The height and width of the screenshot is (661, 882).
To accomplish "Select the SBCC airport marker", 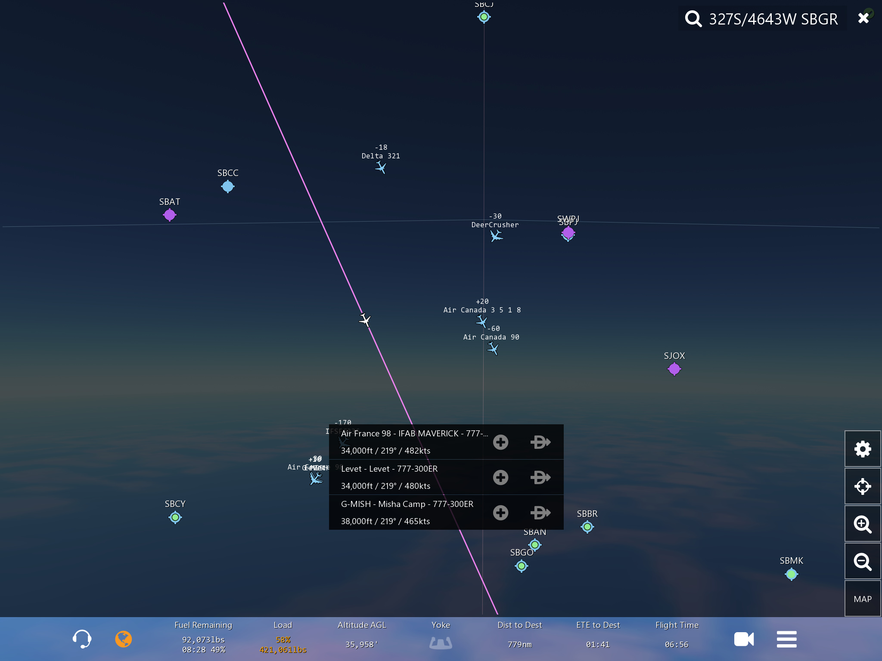I will (x=227, y=186).
